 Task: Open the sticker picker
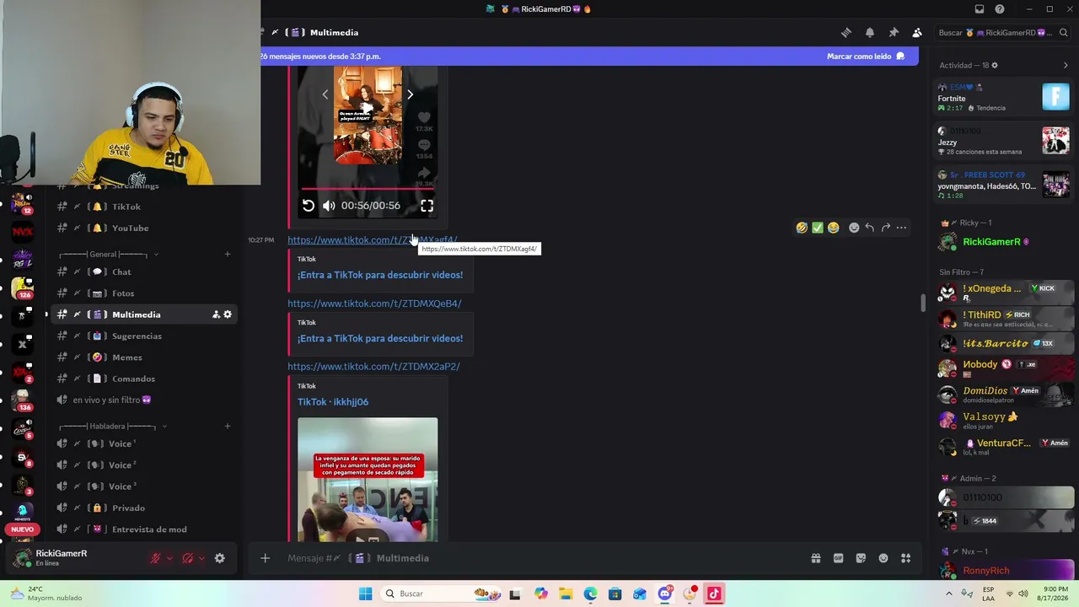pyautogui.click(x=861, y=558)
